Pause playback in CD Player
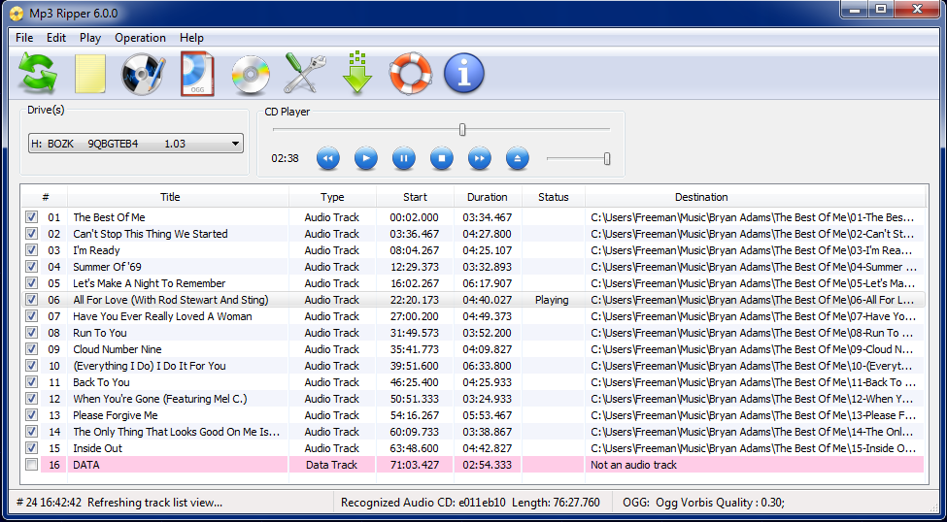Image resolution: width=947 pixels, height=522 pixels. tap(404, 159)
